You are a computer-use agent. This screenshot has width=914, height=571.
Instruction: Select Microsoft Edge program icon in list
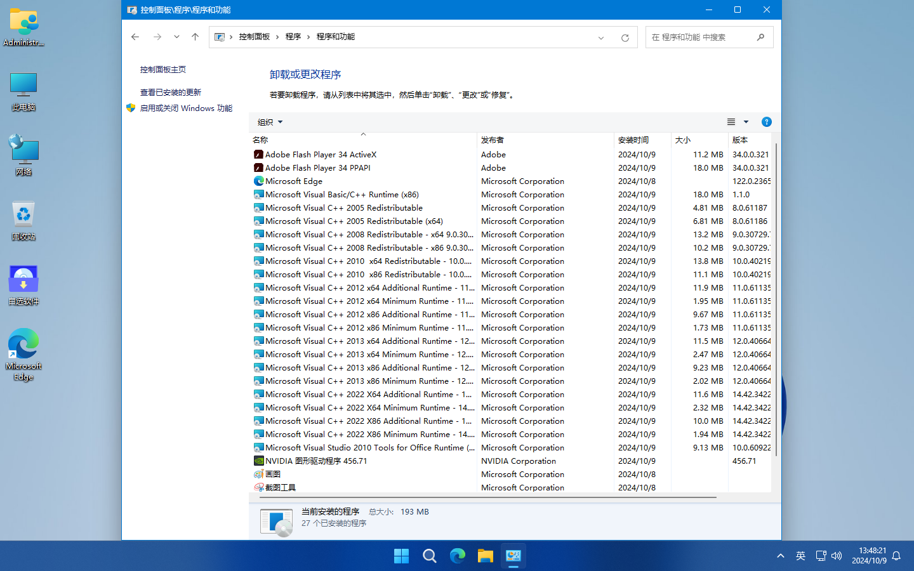click(258, 181)
